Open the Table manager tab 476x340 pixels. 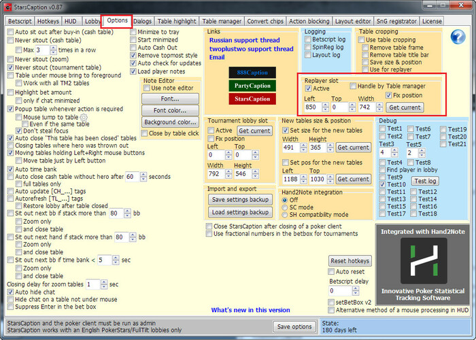(x=222, y=21)
